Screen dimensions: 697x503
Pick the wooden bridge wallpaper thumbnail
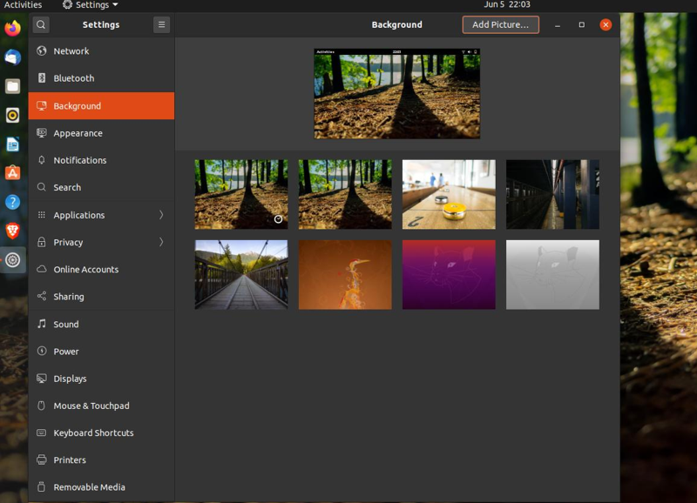(241, 275)
